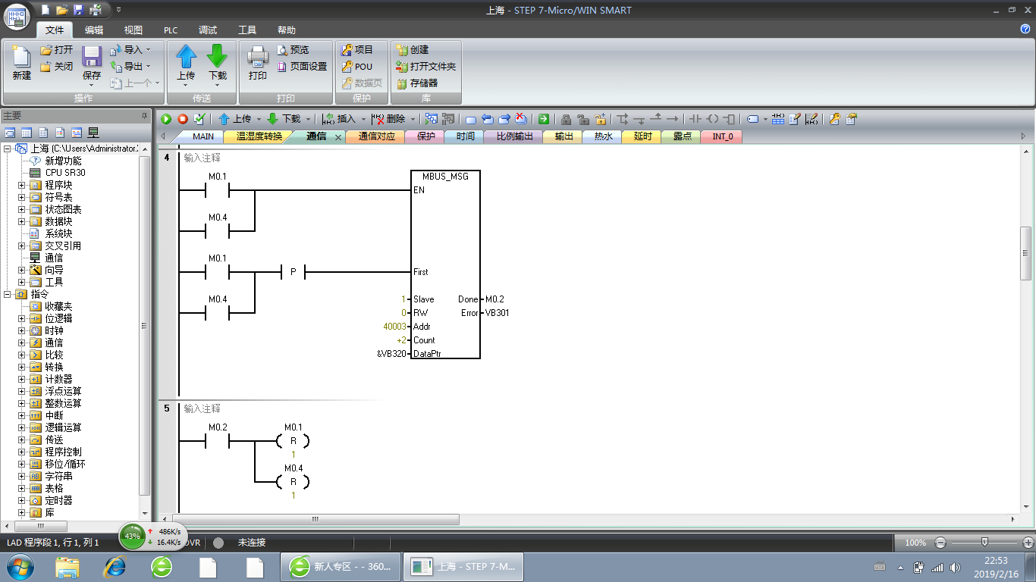The width and height of the screenshot is (1036, 582).
Task: Expand the 程序块 tree node
Action: [22, 185]
